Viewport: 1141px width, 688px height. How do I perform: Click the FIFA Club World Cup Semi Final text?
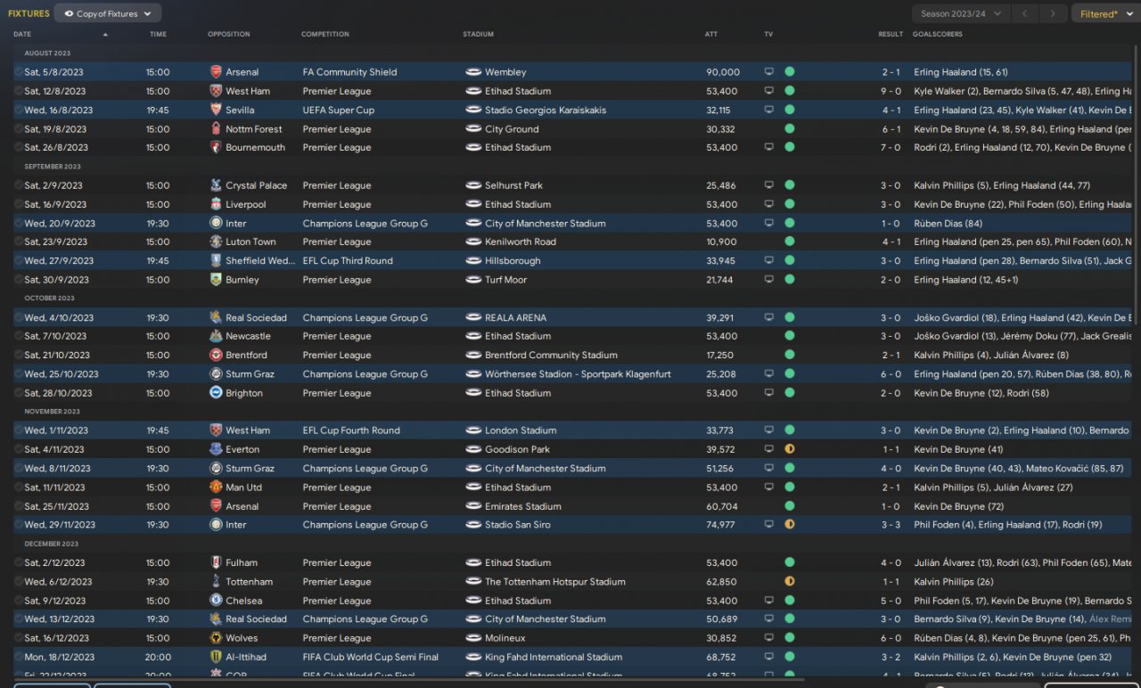371,657
